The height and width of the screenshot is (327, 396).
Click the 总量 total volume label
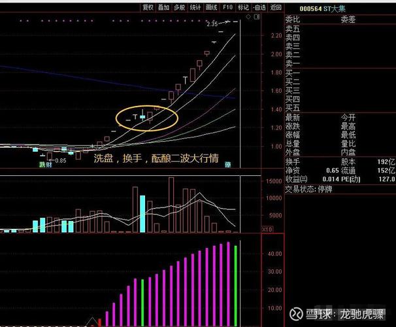tap(293, 143)
